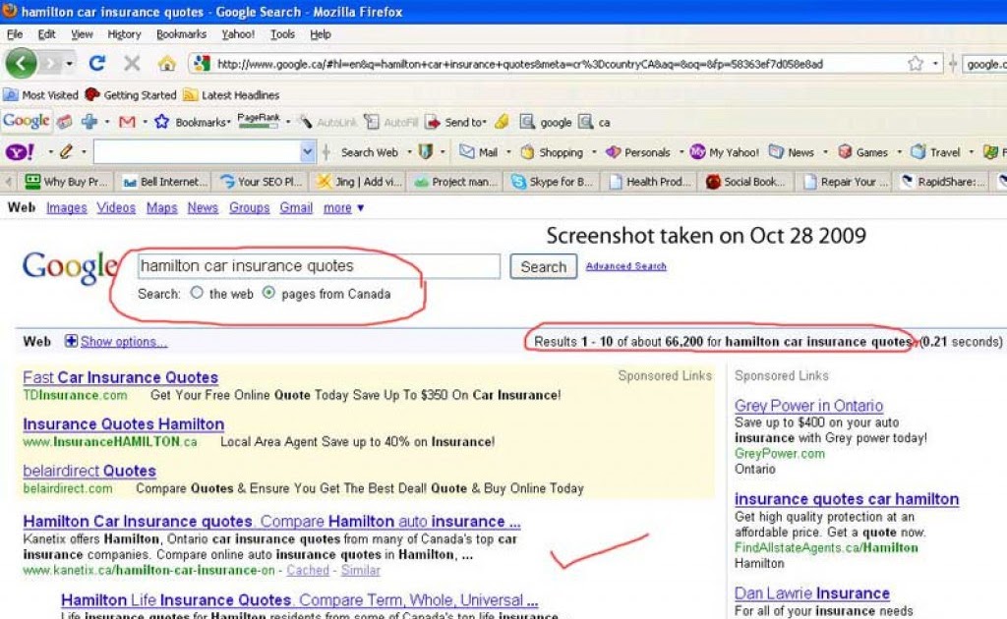Open dropdown arrow next to PageRank
This screenshot has height=619, width=1007.
point(288,121)
